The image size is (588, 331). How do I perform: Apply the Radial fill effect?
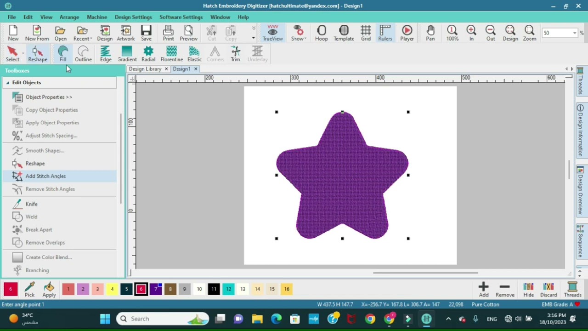pyautogui.click(x=148, y=54)
